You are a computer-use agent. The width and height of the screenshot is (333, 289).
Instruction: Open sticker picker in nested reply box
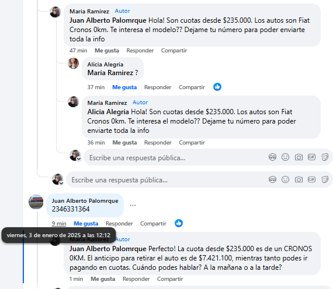point(325,157)
